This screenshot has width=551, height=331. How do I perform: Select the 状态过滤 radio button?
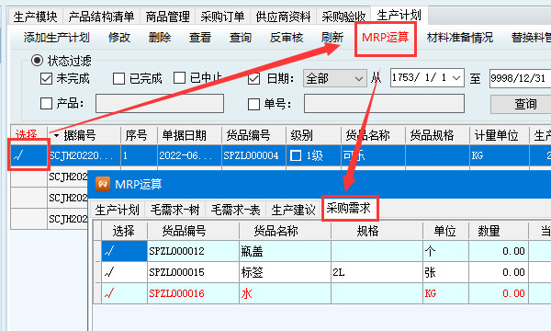[x=37, y=60]
